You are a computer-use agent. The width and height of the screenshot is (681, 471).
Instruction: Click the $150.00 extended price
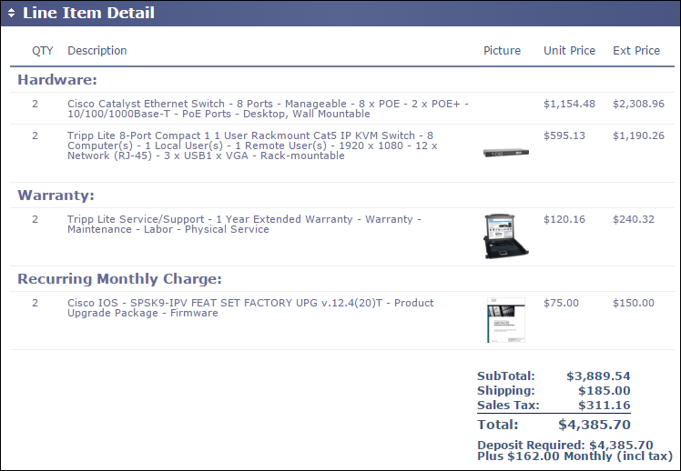coord(634,303)
